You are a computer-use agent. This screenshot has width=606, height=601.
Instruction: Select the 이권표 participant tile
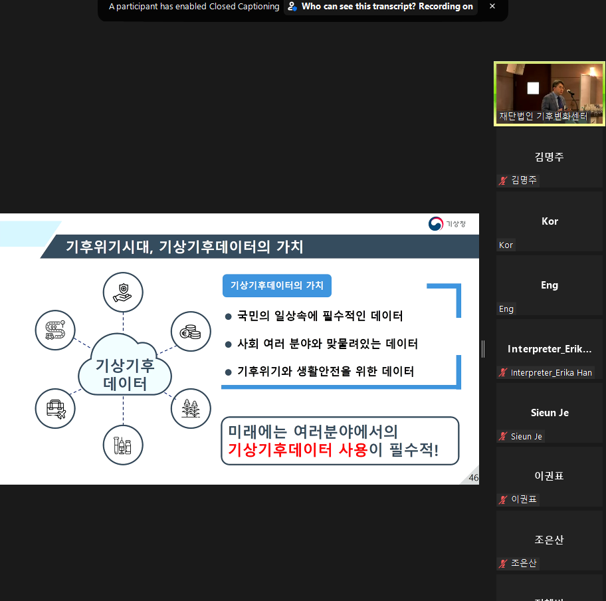click(x=550, y=477)
